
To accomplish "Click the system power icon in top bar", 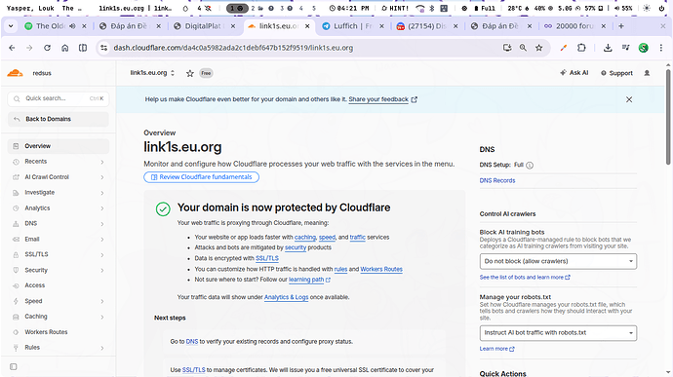I will (661, 8).
